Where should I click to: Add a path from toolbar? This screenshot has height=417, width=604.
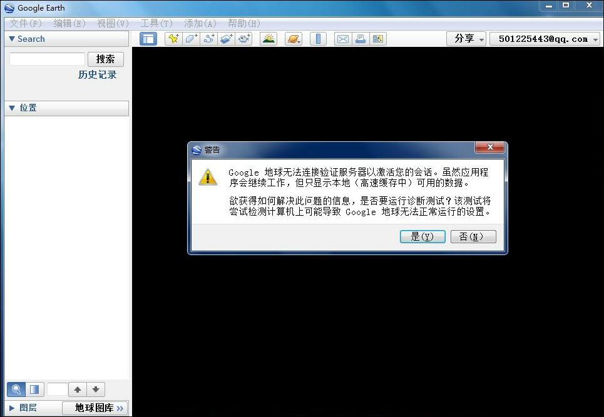[x=209, y=39]
